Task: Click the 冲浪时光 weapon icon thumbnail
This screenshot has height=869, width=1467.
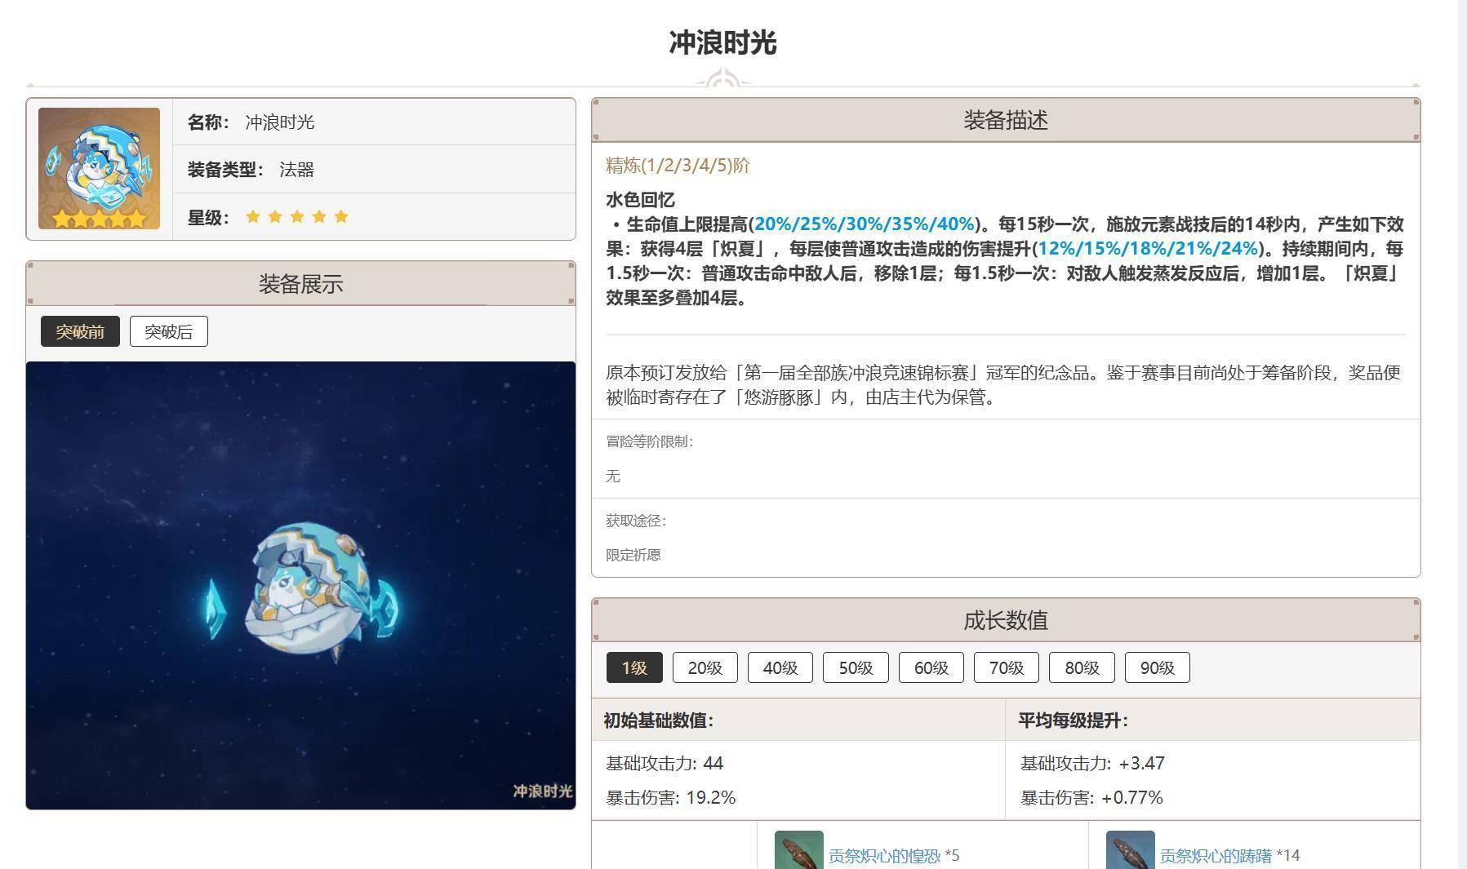Action: pos(99,168)
